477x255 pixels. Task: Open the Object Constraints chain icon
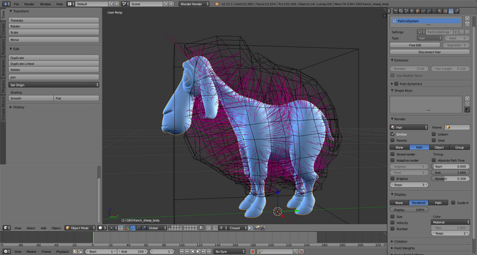423,11
